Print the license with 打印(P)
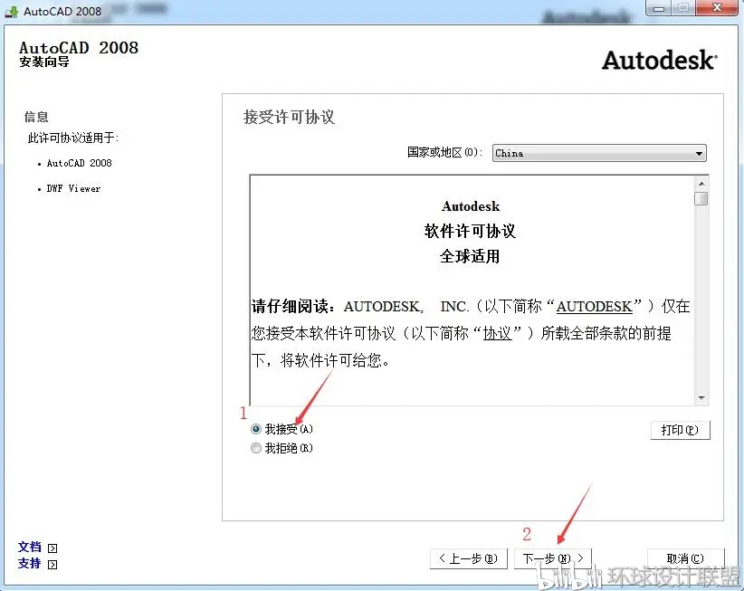744x591 pixels. [x=680, y=430]
